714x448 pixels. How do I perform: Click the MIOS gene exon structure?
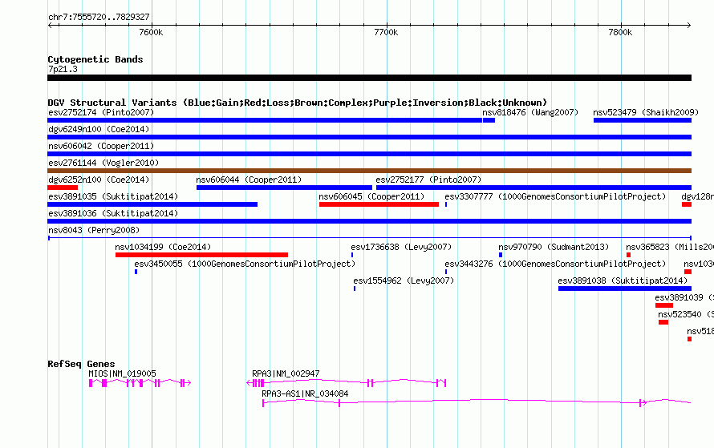(x=140, y=383)
